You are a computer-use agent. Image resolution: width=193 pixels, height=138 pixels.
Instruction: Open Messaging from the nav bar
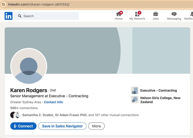pyautogui.click(x=174, y=16)
